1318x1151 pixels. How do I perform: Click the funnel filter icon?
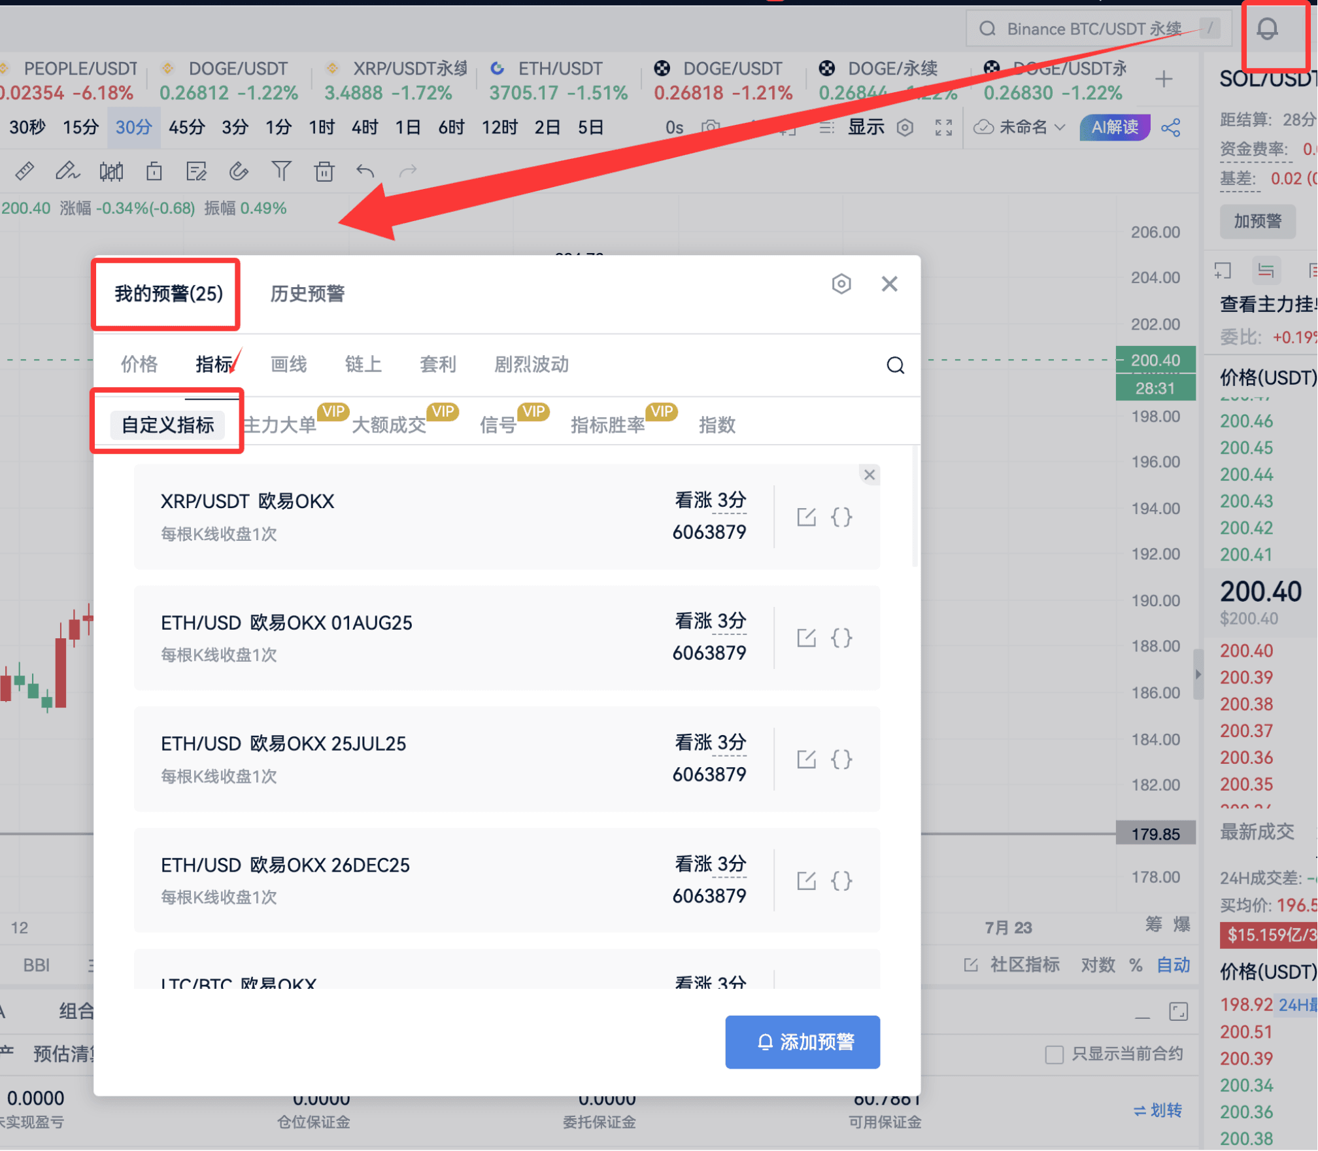tap(281, 171)
